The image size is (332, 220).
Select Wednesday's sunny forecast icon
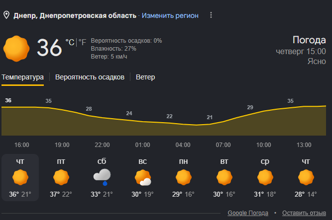click(x=265, y=177)
